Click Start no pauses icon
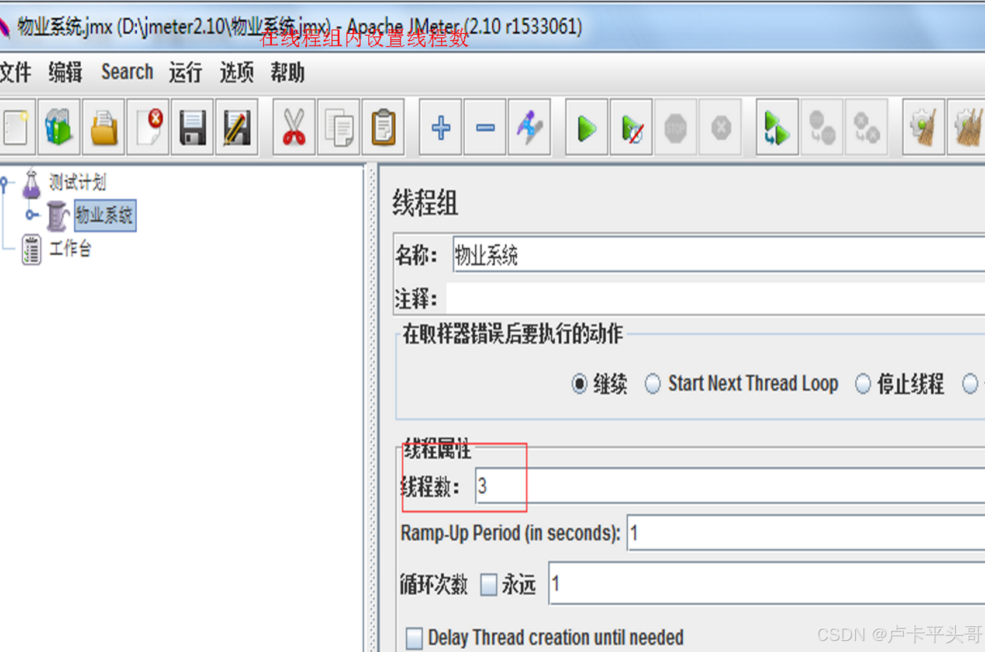The image size is (985, 652). (631, 127)
